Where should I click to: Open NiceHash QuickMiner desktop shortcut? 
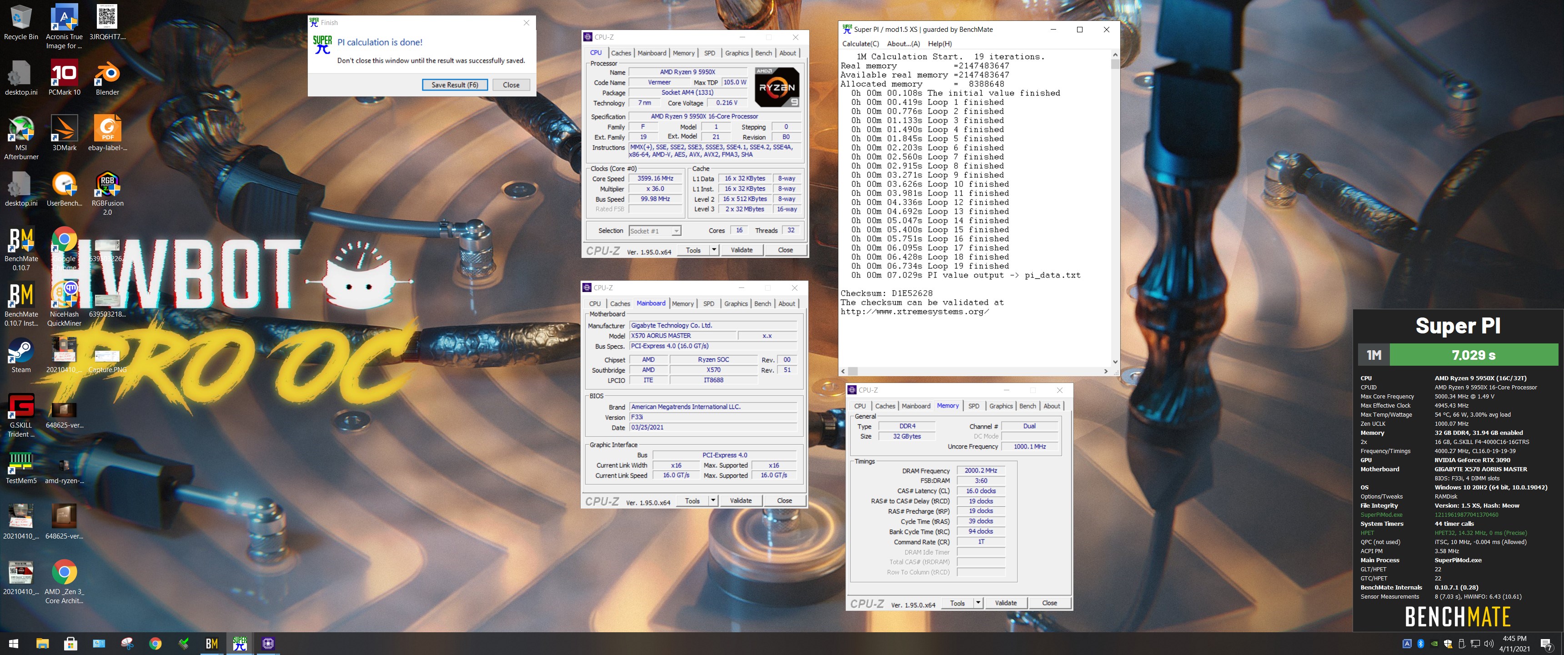tap(65, 304)
